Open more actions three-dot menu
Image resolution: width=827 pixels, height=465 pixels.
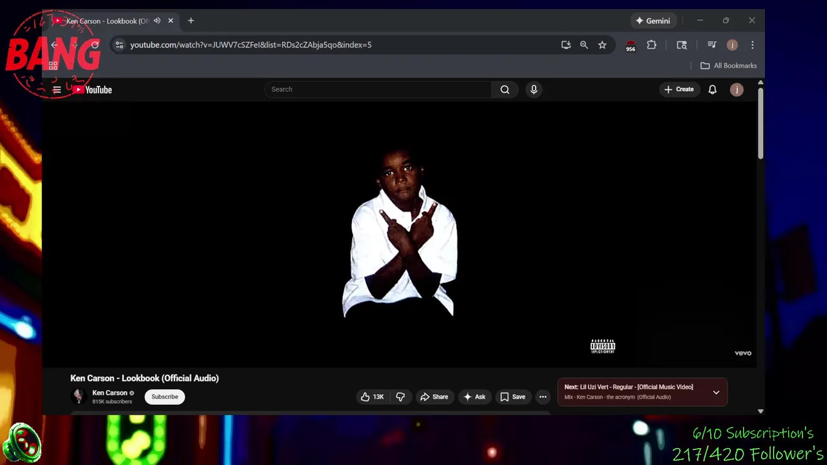(x=543, y=397)
